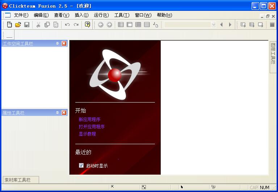This screenshot has width=278, height=192.
Task: Click the 显示教程 link
Action: click(x=87, y=134)
